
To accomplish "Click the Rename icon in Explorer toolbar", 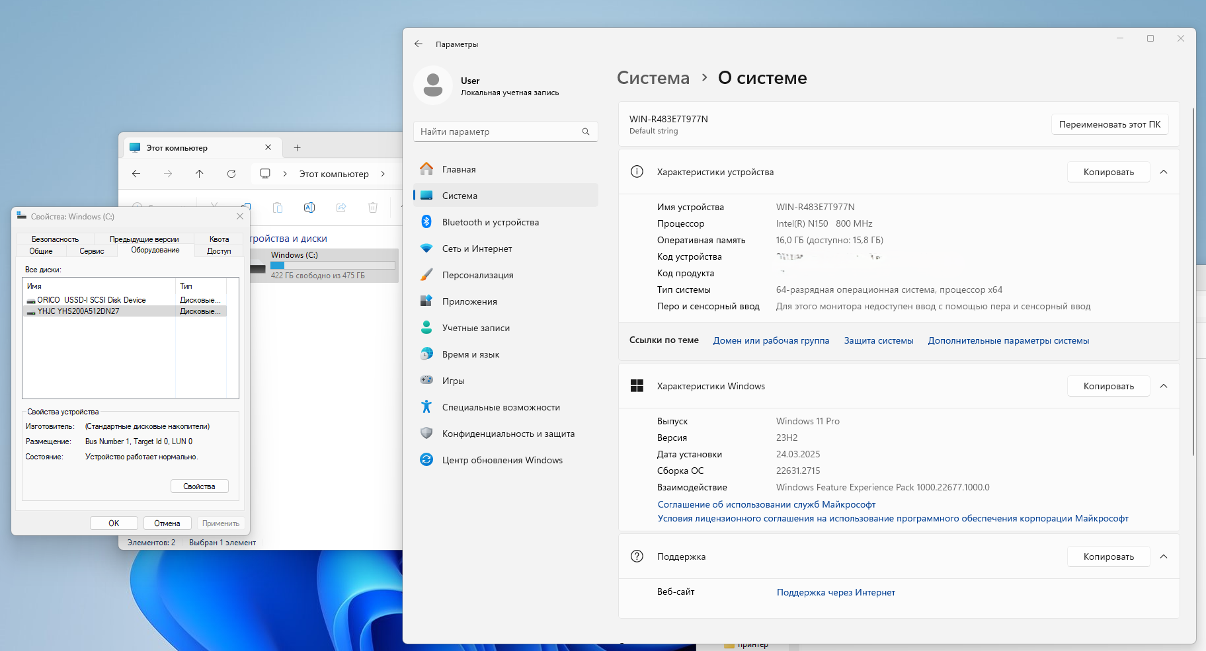I will tap(309, 208).
